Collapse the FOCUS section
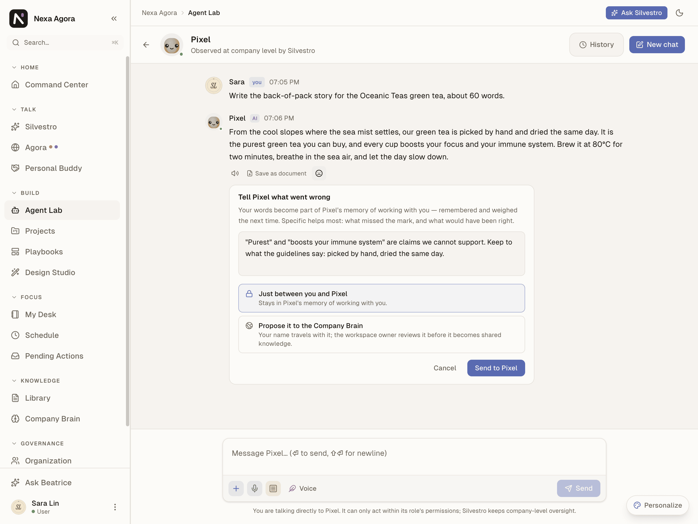This screenshot has width=698, height=524. (27, 297)
